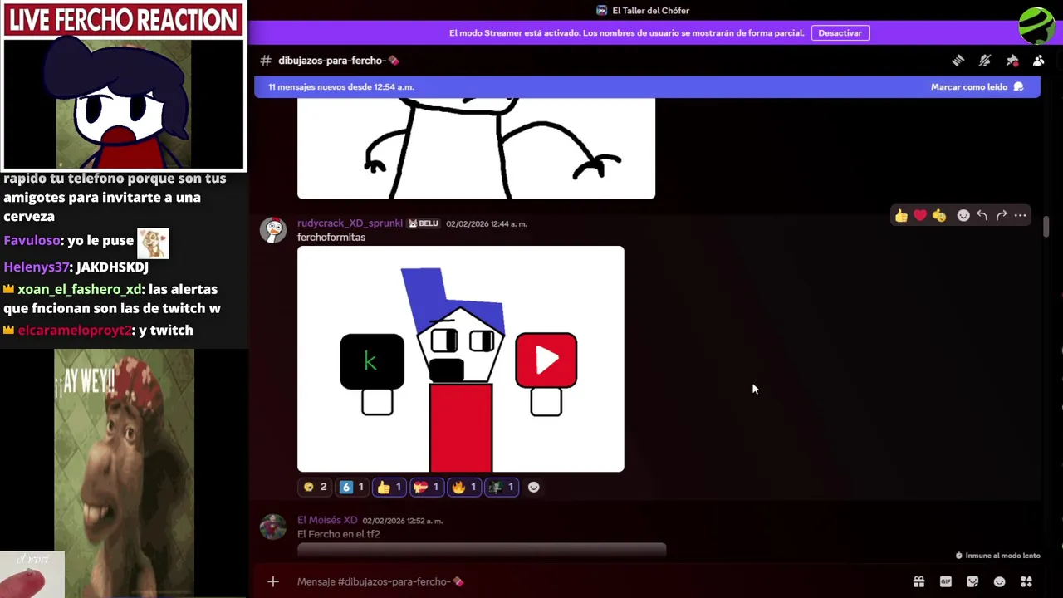1063x598 pixels.
Task: Click the chat scrollbar thumb
Action: [x=1046, y=227]
